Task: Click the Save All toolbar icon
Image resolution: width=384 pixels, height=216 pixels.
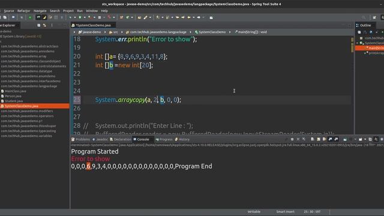Action: 5,17
